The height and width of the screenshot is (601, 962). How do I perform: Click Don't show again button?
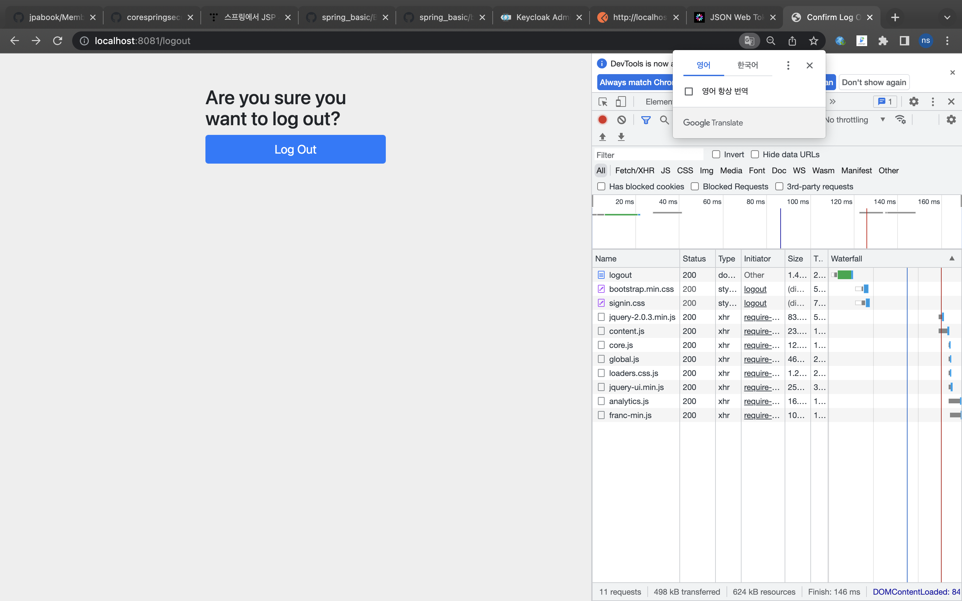(x=874, y=82)
